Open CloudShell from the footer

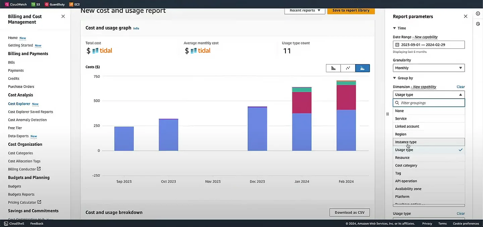click(x=14, y=223)
